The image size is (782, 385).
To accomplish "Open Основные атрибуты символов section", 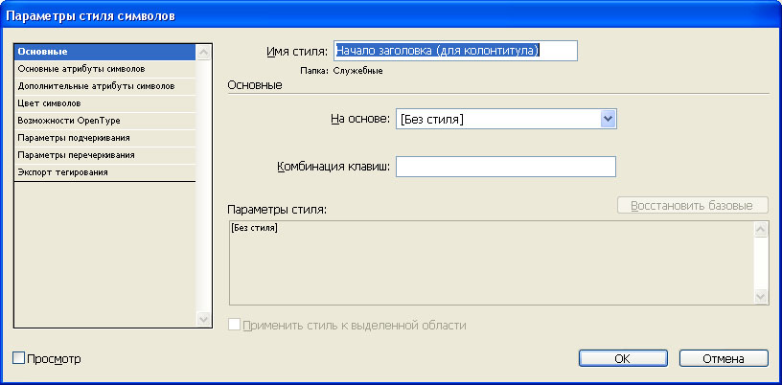I will point(105,69).
